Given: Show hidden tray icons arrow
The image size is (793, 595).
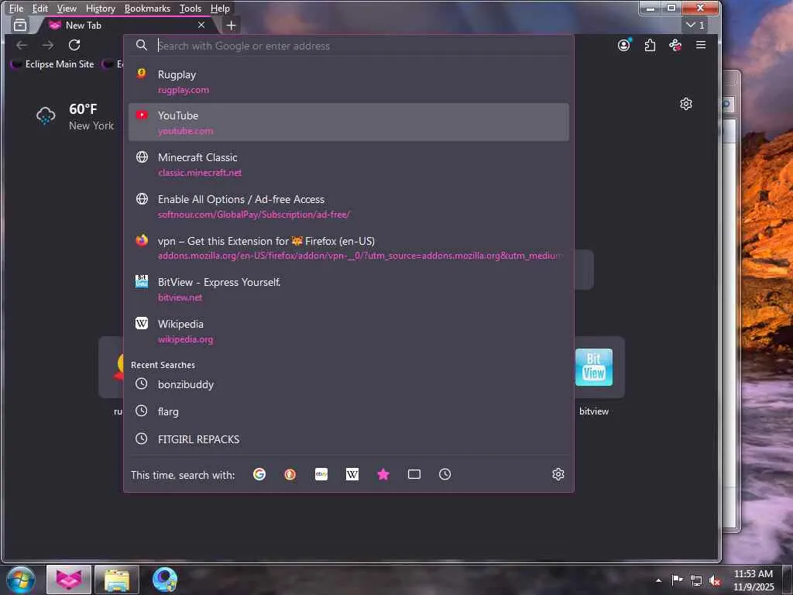Looking at the screenshot, I should 658,580.
